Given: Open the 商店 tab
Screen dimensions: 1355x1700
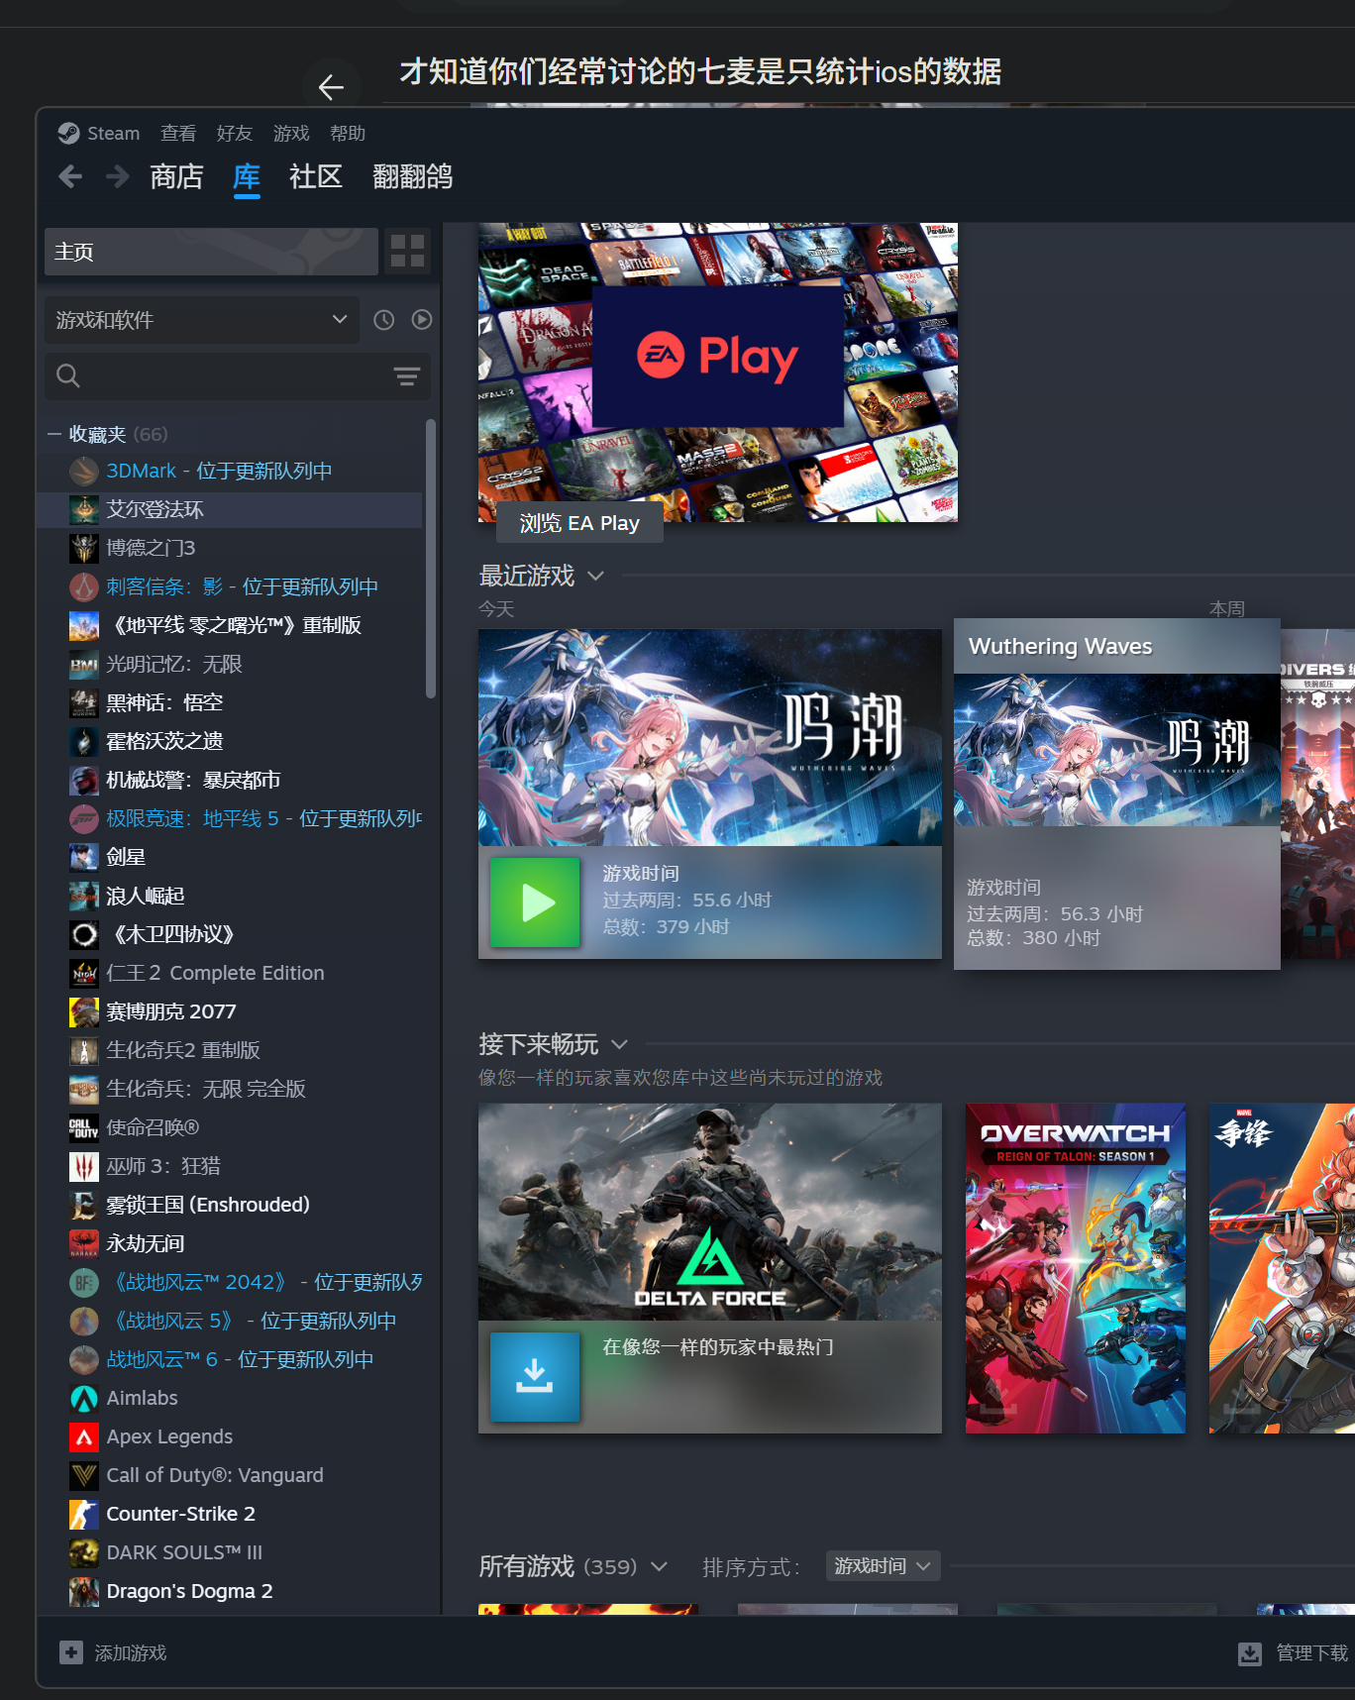Looking at the screenshot, I should click(x=176, y=177).
